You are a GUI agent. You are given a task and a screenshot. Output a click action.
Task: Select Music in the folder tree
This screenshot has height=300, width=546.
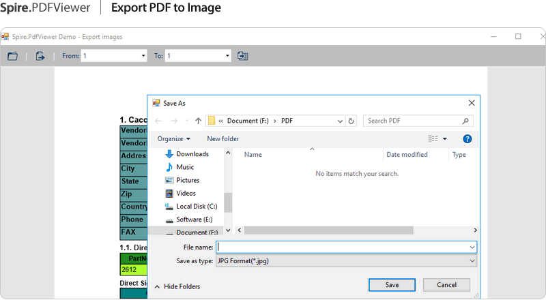pos(179,167)
